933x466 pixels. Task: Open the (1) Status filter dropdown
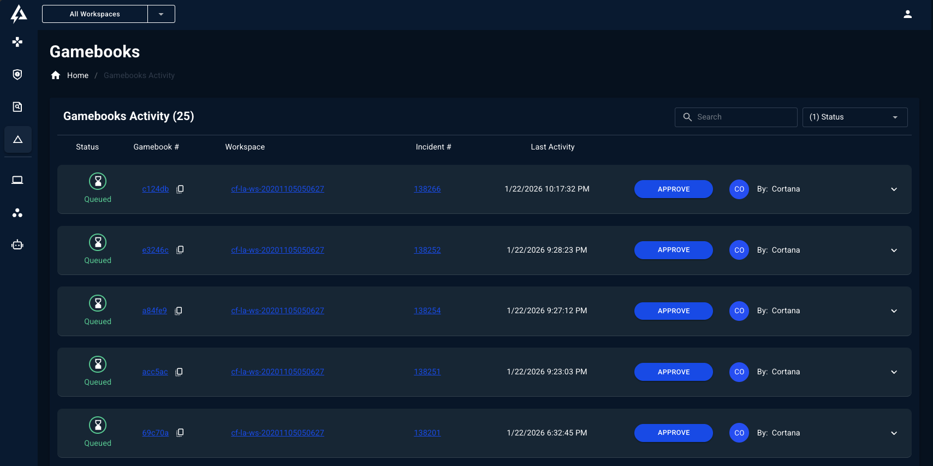pyautogui.click(x=855, y=117)
